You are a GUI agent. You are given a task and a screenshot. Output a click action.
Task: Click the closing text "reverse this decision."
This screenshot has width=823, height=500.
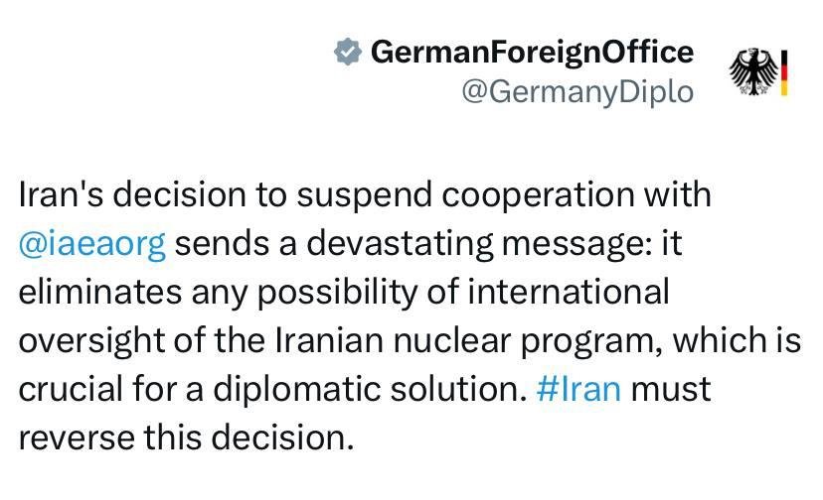[186, 437]
